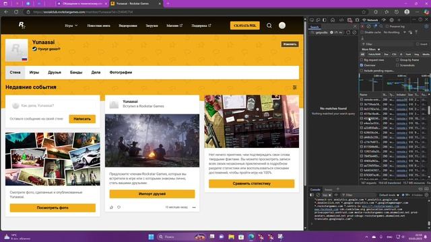The image size is (431, 242).
Task: Expand the Игры navigation dropdown
Action: click(71, 26)
